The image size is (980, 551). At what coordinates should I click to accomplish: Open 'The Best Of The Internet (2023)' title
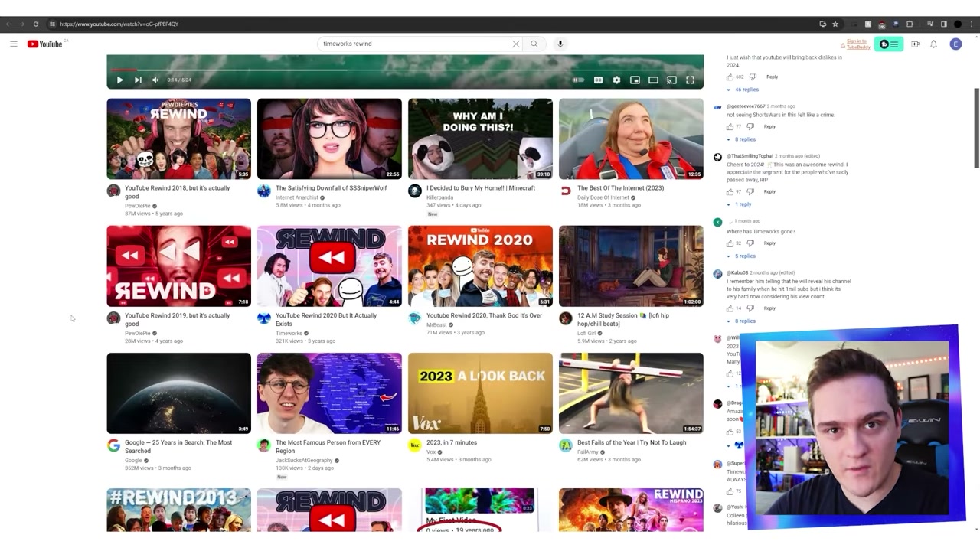point(620,188)
